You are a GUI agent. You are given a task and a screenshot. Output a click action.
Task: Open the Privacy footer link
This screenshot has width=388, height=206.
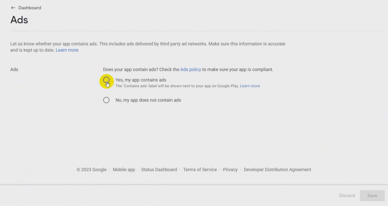coord(230,170)
